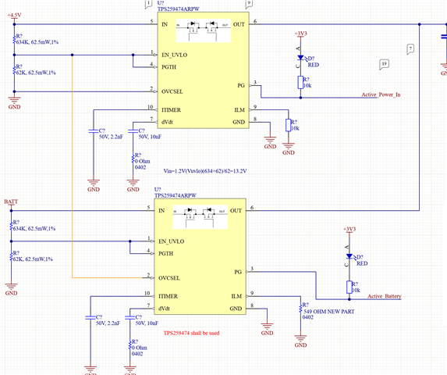The image size is (447, 375).
Task: Select red note 'TPS259474 shall be used'
Action: (x=191, y=333)
